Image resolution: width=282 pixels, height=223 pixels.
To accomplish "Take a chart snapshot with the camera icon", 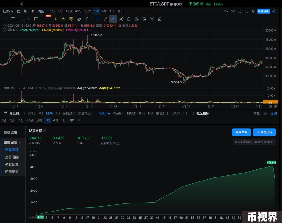I will coord(233,11).
